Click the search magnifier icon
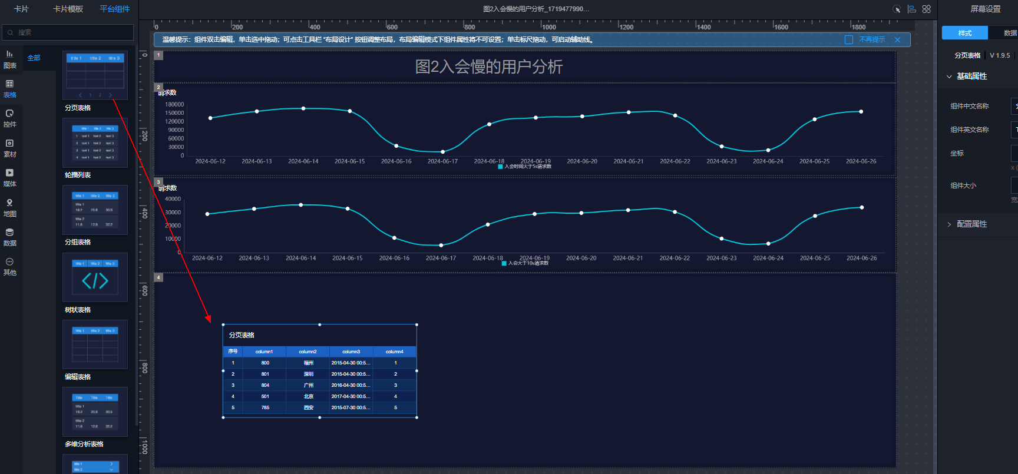Screen dimensions: 1018x474 coord(11,32)
